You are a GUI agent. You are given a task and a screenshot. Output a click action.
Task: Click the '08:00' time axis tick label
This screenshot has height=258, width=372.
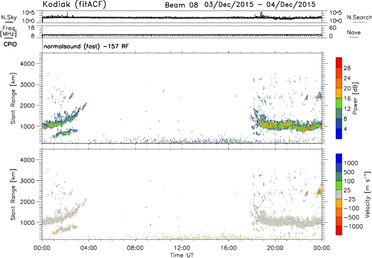click(x=135, y=248)
